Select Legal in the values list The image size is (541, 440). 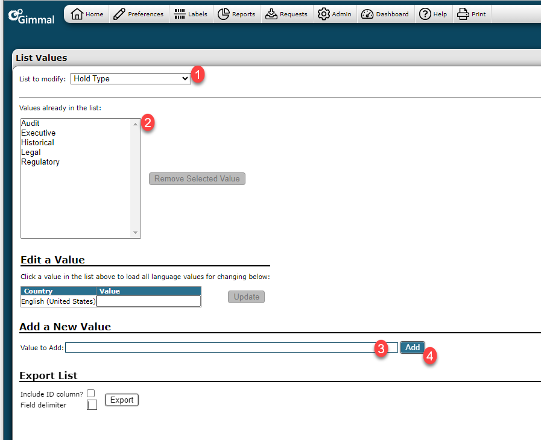coord(31,152)
